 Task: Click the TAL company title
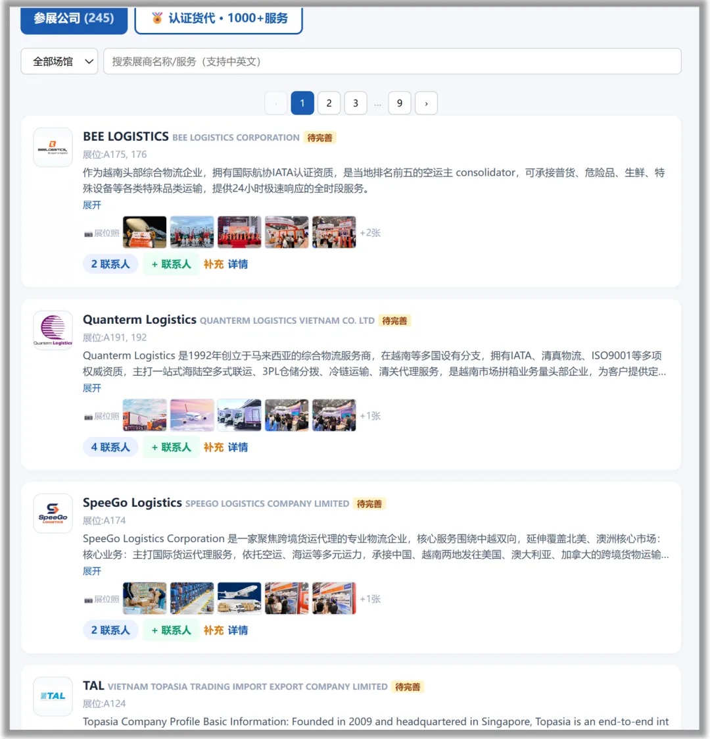[93, 686]
